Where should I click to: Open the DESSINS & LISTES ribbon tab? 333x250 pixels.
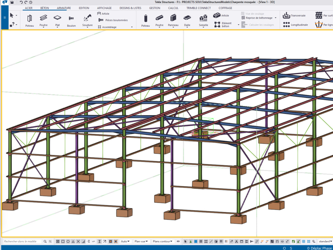coord(128,8)
